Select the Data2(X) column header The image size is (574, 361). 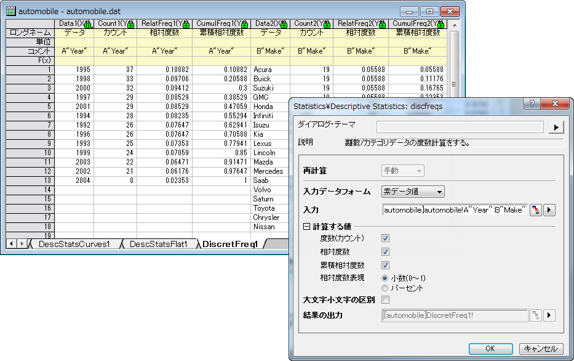coord(270,23)
